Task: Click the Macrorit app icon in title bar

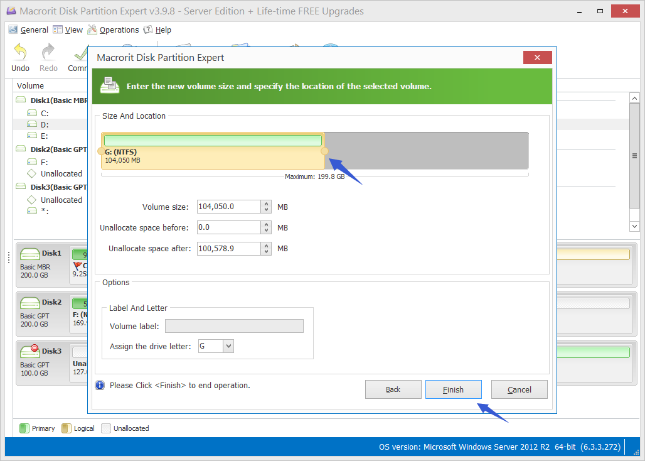Action: (11, 11)
